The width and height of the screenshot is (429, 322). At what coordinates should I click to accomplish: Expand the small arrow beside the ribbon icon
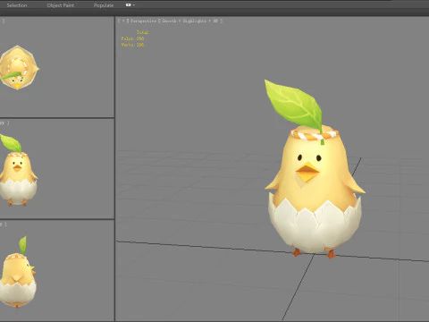click(134, 5)
